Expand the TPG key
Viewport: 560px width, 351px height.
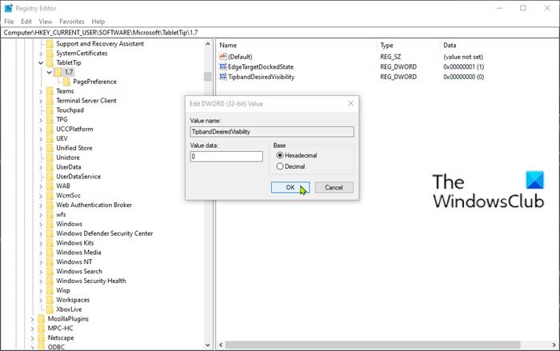click(41, 120)
